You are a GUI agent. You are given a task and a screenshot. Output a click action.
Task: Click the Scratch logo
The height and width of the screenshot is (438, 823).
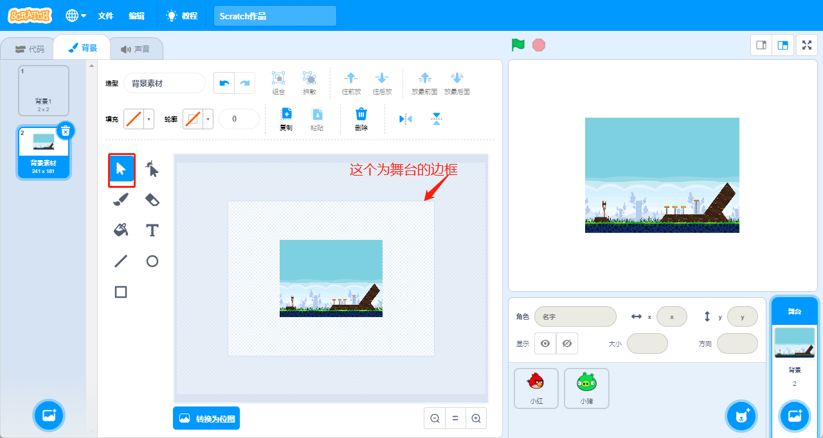point(30,15)
